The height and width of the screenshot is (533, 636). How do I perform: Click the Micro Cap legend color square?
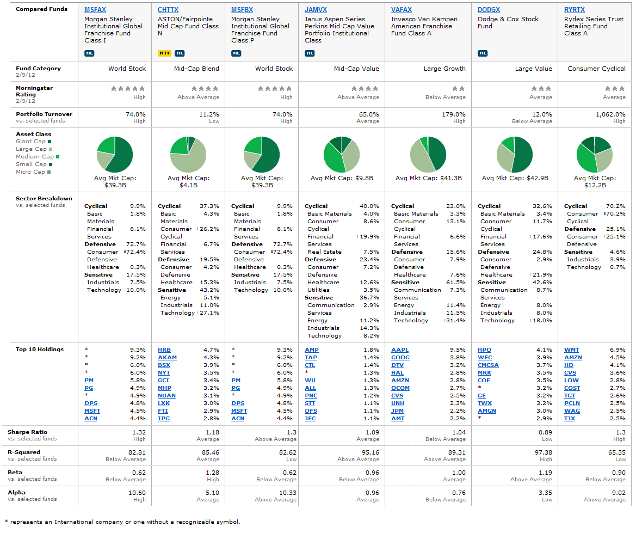click(49, 172)
